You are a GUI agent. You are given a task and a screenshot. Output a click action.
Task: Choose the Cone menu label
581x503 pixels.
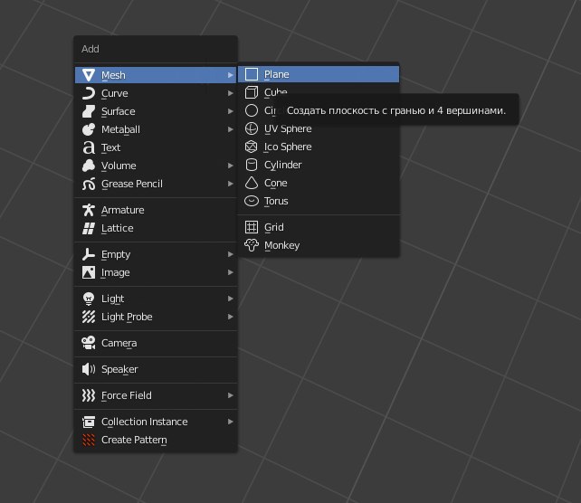point(276,183)
